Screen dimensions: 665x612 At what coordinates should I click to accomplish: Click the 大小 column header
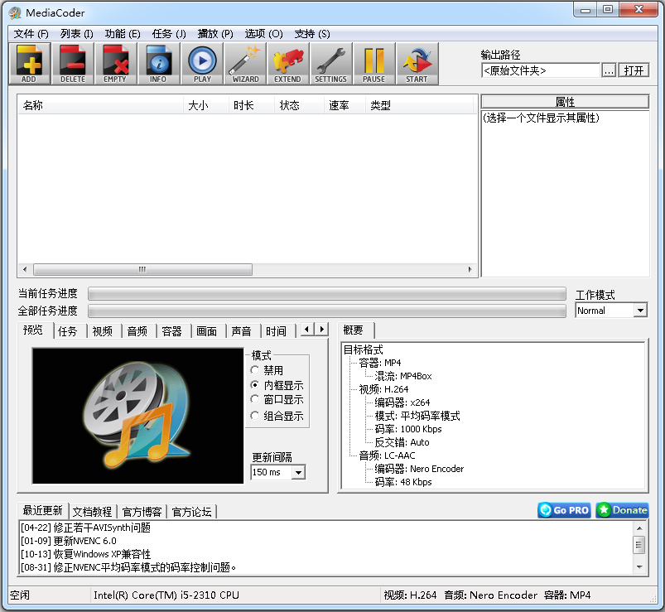pyautogui.click(x=205, y=105)
